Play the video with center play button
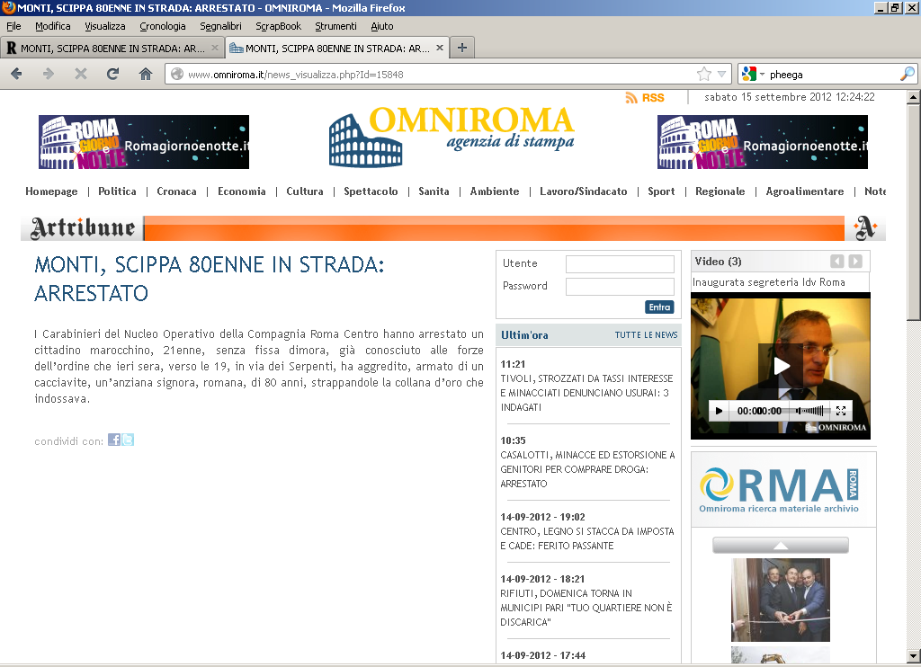The image size is (921, 667). coord(781,366)
